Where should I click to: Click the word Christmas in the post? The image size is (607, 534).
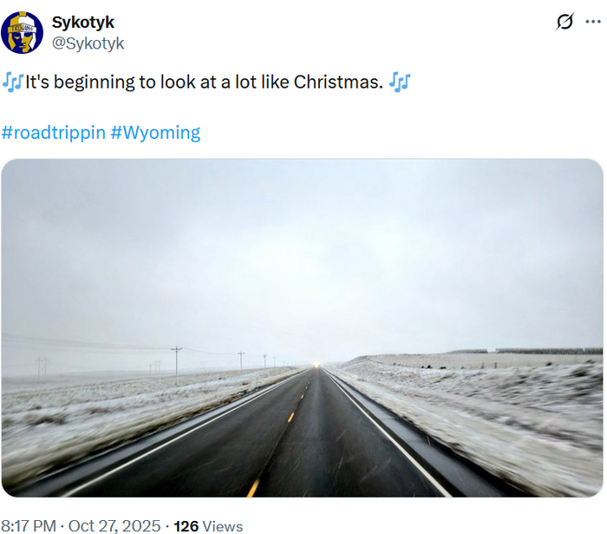(x=337, y=82)
